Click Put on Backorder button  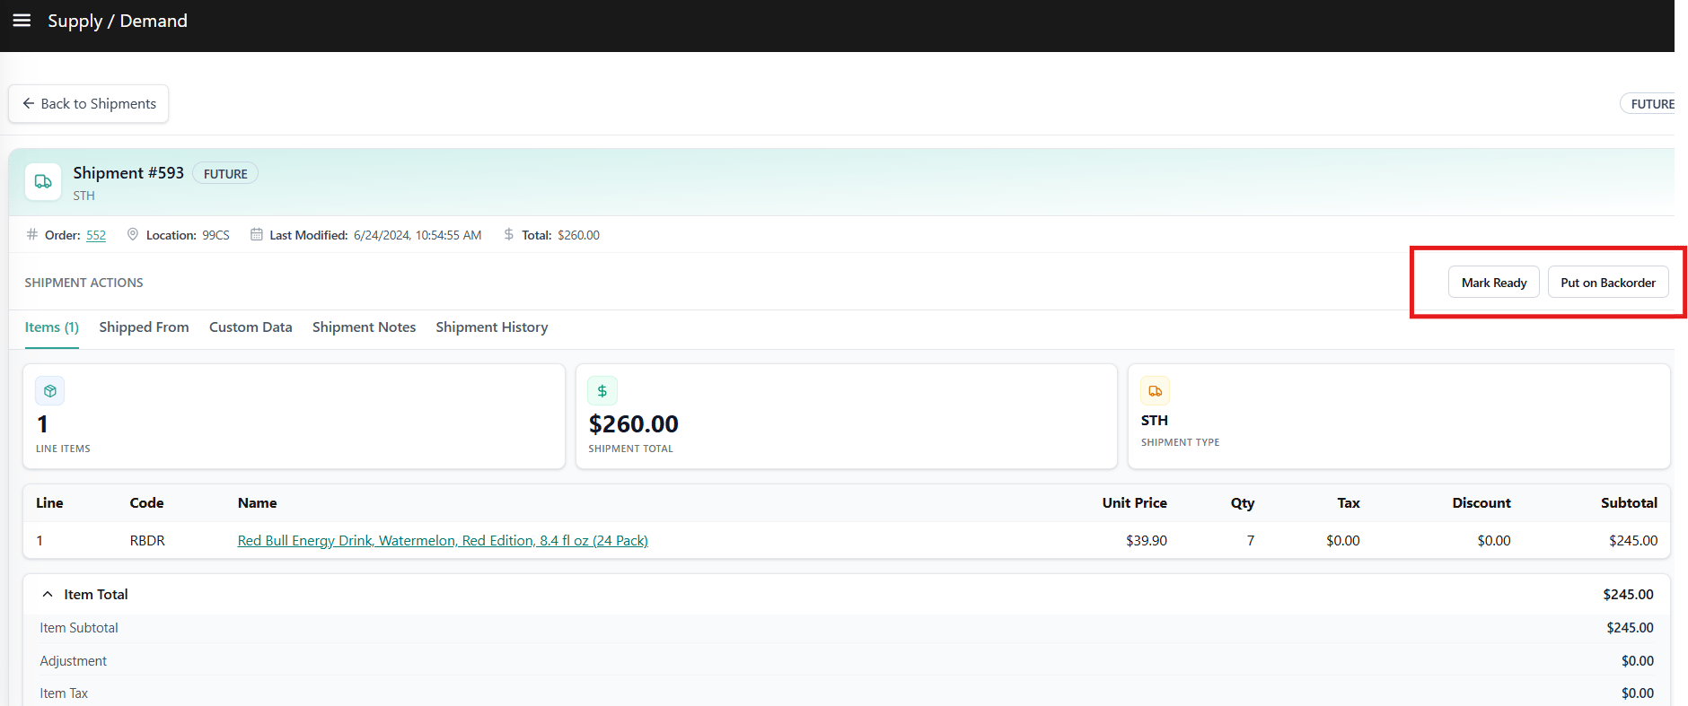tap(1608, 283)
